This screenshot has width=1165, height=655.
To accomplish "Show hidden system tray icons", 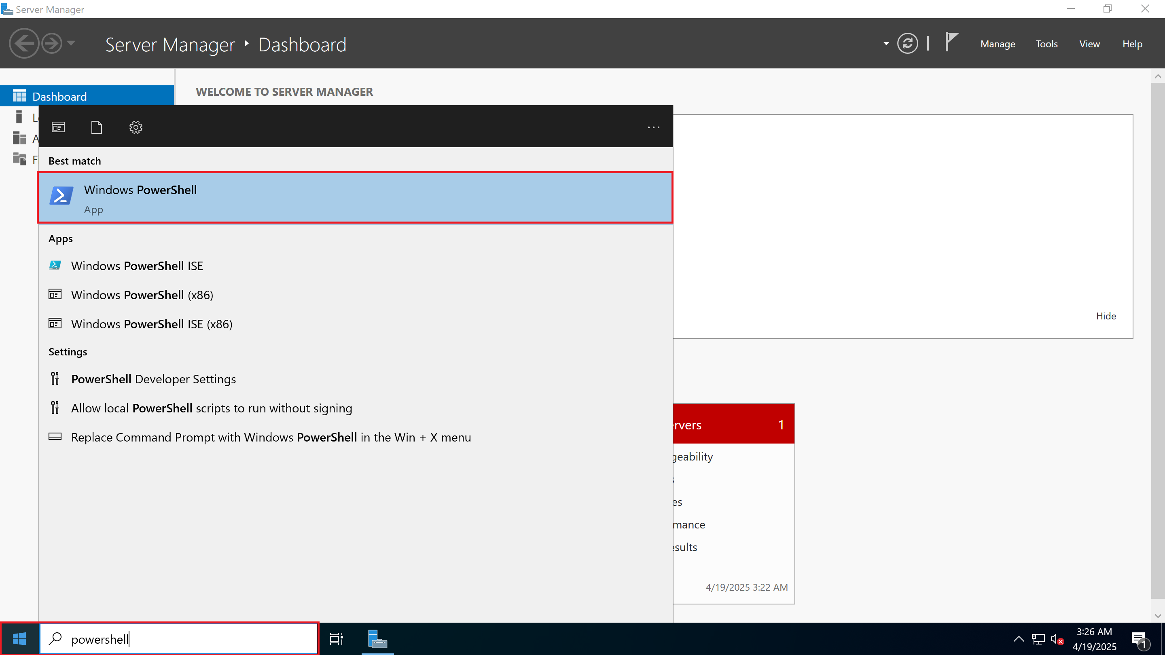I will [1019, 639].
